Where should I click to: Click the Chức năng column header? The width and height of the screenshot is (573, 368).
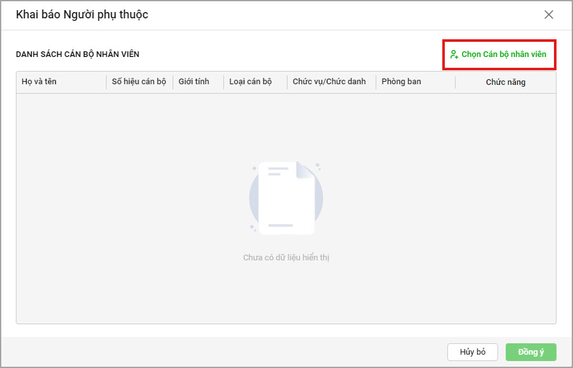click(x=506, y=82)
